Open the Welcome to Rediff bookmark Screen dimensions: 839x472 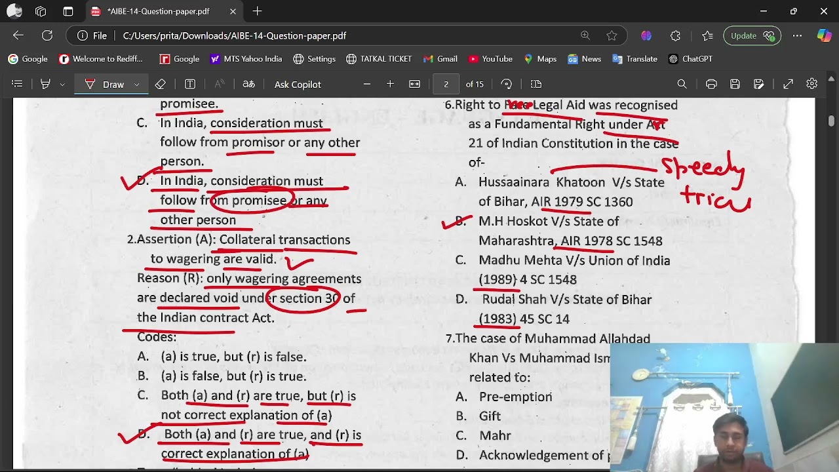pyautogui.click(x=100, y=59)
